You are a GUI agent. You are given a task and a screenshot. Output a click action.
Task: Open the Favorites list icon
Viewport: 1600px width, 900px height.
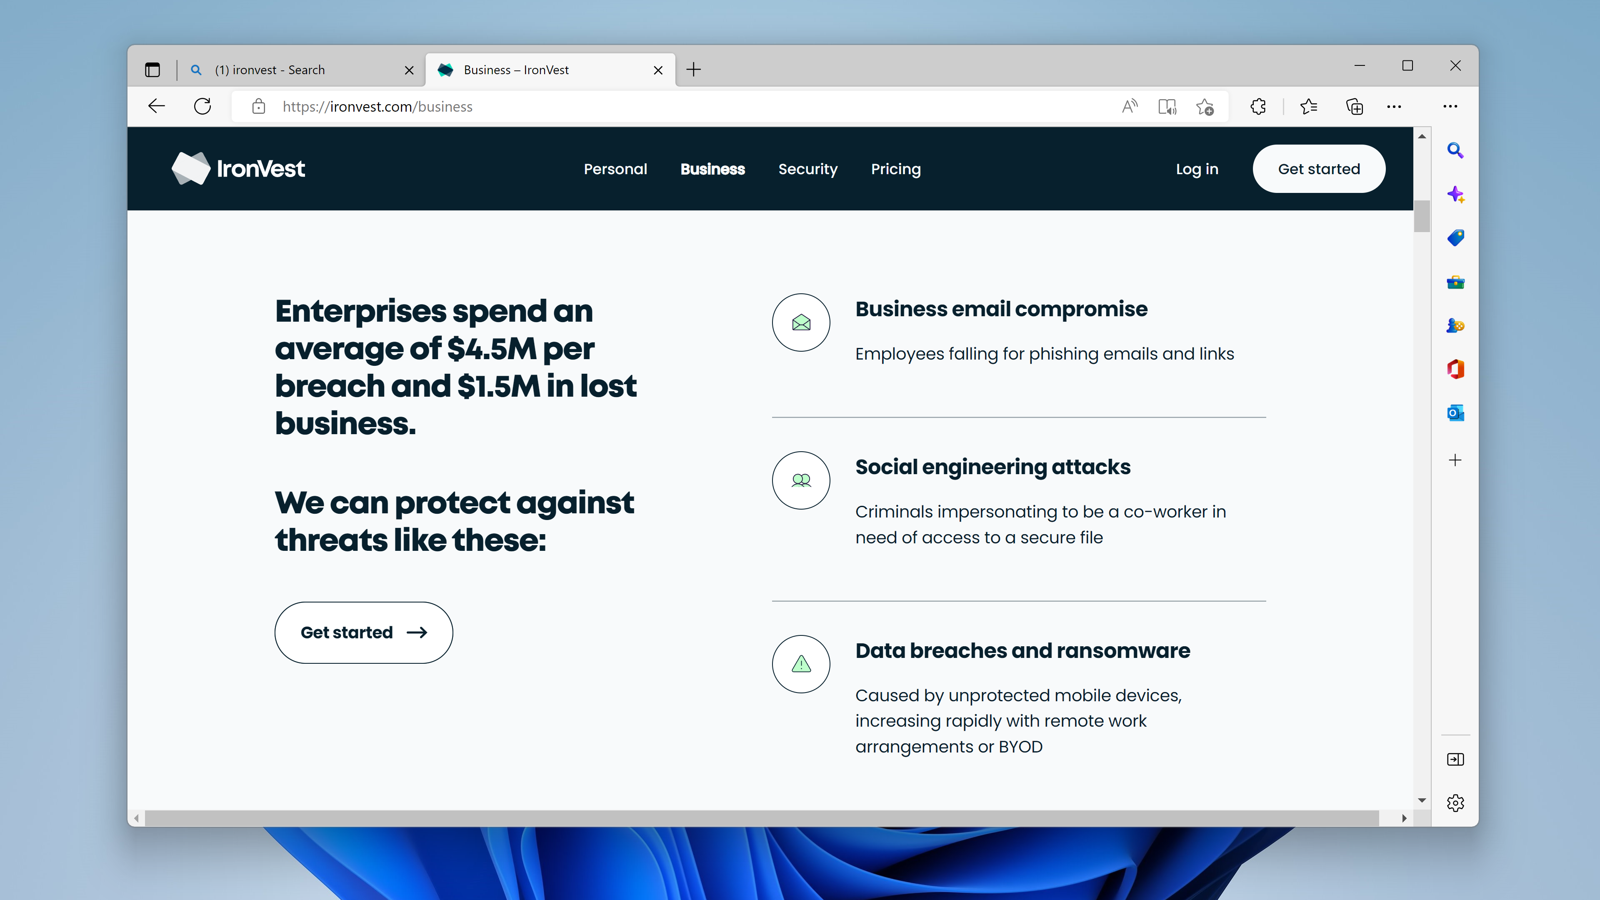pyautogui.click(x=1308, y=106)
